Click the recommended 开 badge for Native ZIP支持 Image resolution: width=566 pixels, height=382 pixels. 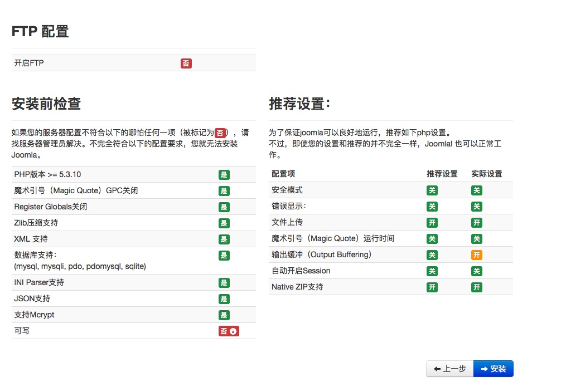pos(432,287)
